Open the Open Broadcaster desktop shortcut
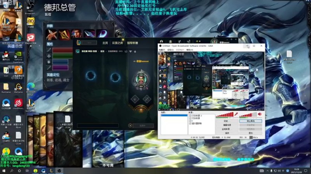 [31, 8]
